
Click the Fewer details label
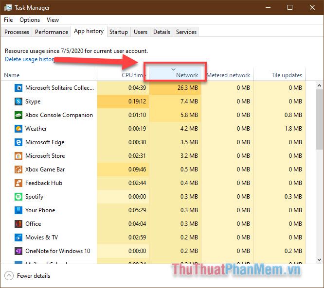(x=34, y=276)
